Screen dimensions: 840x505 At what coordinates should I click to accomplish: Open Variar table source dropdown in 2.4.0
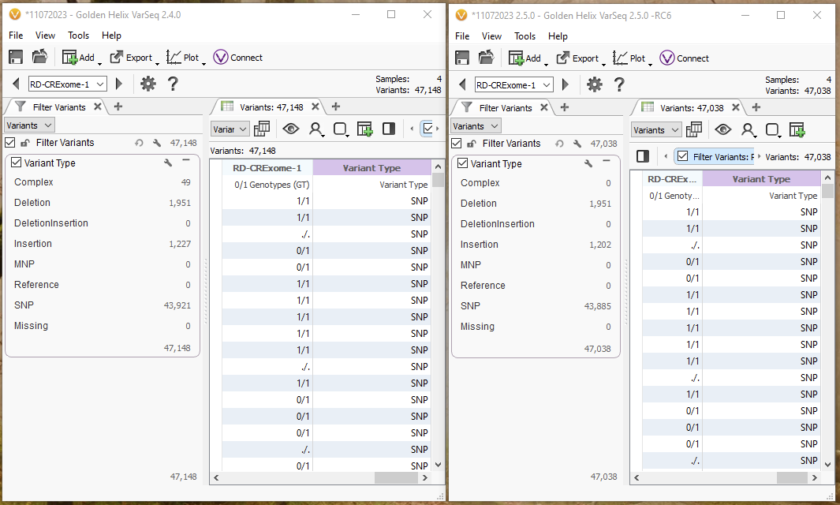click(x=230, y=129)
